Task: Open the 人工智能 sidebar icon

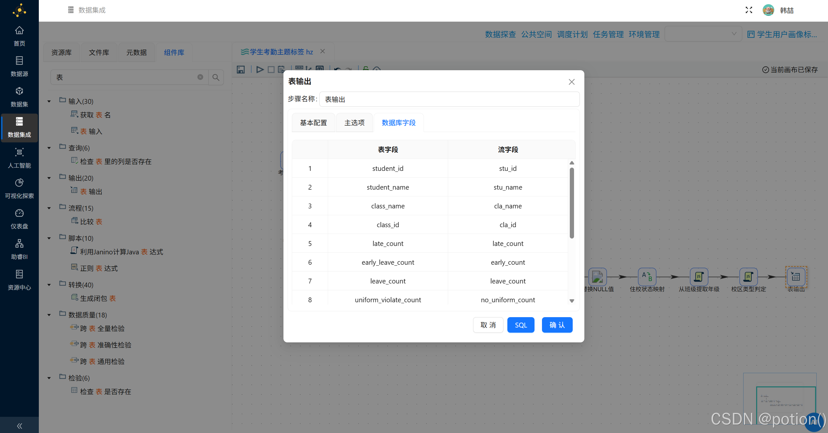Action: [x=19, y=152]
